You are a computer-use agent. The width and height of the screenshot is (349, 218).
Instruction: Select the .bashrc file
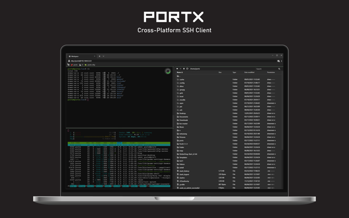(x=229, y=178)
